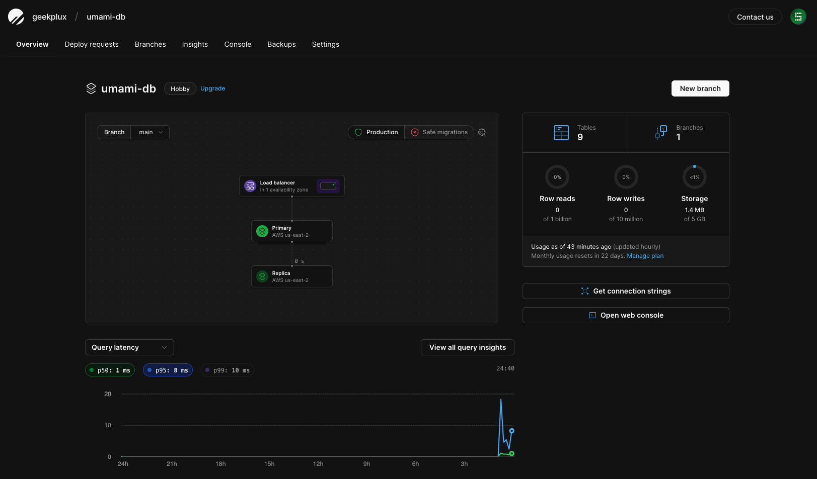817x479 pixels.
Task: Click the New branch button
Action: [700, 88]
